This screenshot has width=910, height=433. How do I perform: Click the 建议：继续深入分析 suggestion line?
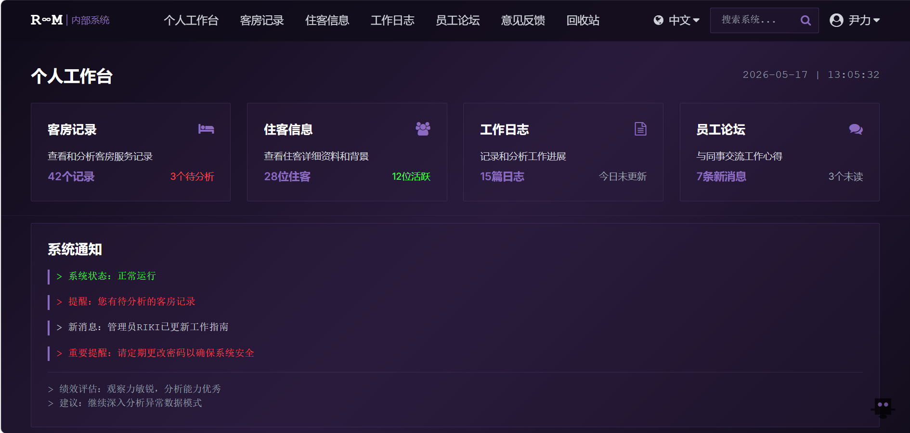pyautogui.click(x=125, y=403)
